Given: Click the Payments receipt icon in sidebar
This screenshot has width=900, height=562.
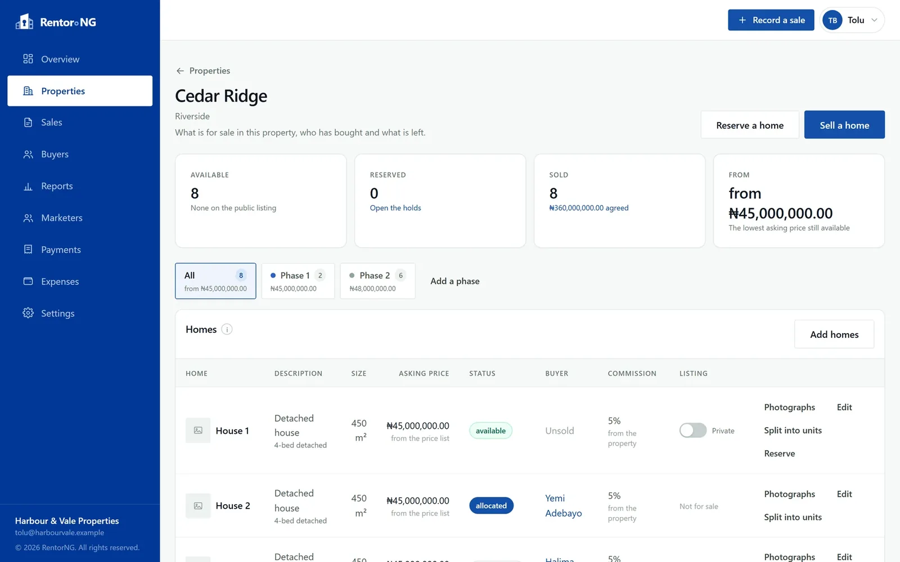Looking at the screenshot, I should coord(28,250).
